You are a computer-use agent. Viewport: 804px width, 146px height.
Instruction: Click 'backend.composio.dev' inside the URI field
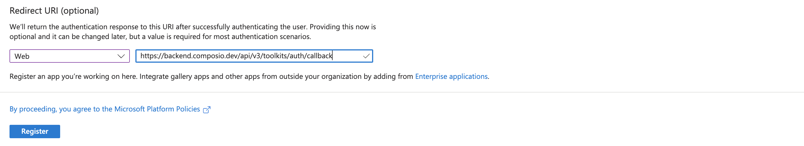coord(201,56)
